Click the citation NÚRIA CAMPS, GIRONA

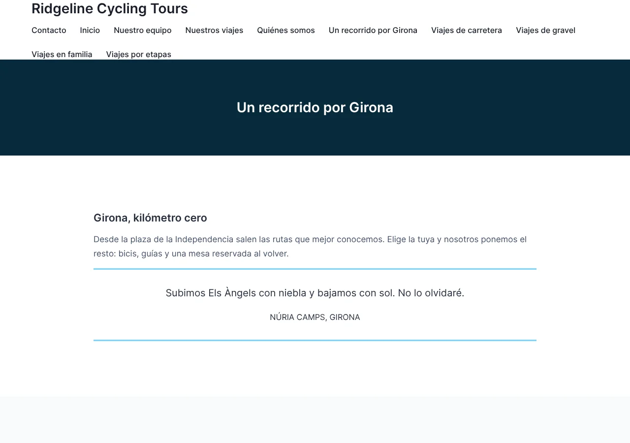[x=315, y=317]
